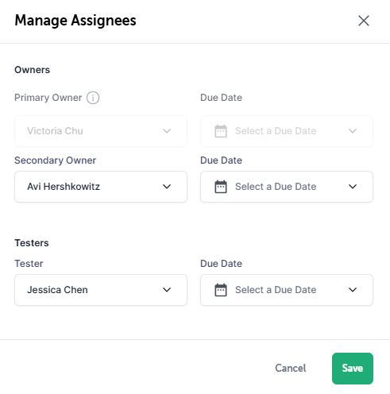390x394 pixels.
Task: Click the chevron in Victoria Chu field
Action: (x=167, y=131)
